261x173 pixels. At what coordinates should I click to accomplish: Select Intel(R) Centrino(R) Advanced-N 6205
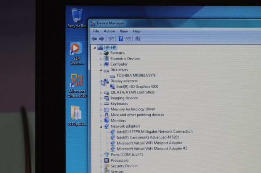coord(148,137)
